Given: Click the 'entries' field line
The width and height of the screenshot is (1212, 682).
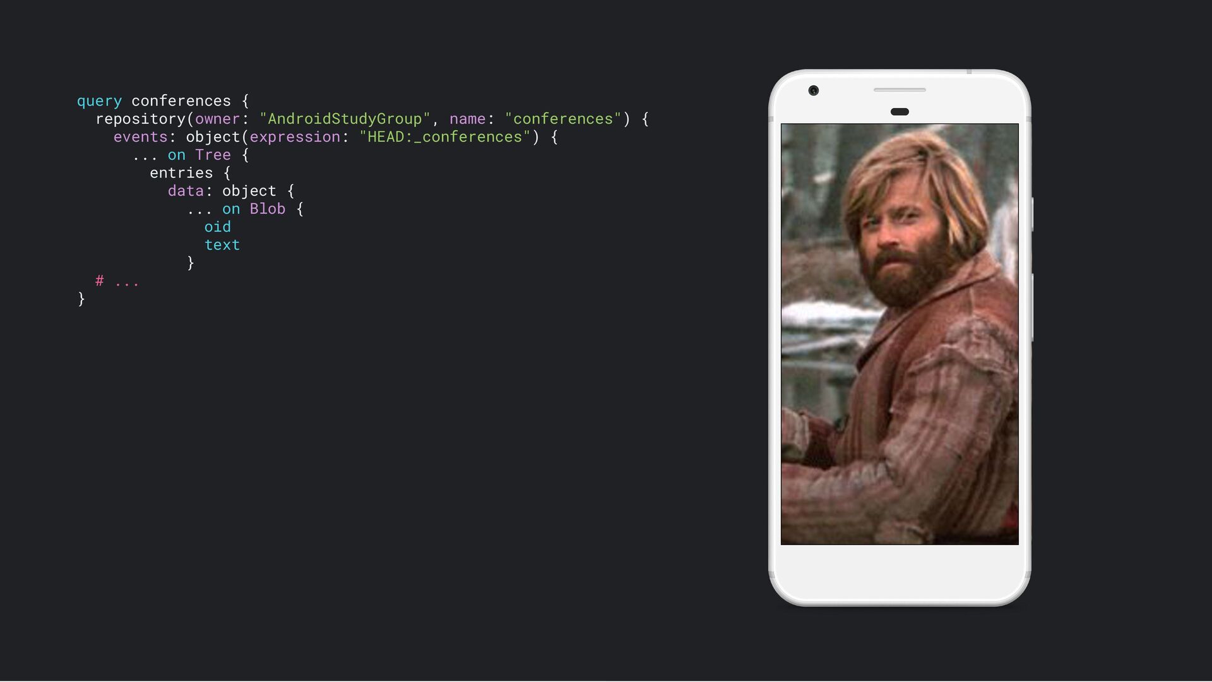Looking at the screenshot, I should click(190, 173).
